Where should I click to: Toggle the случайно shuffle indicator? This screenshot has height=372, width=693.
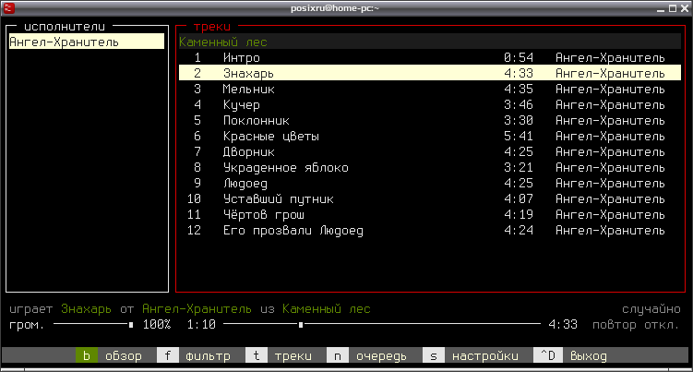point(651,308)
